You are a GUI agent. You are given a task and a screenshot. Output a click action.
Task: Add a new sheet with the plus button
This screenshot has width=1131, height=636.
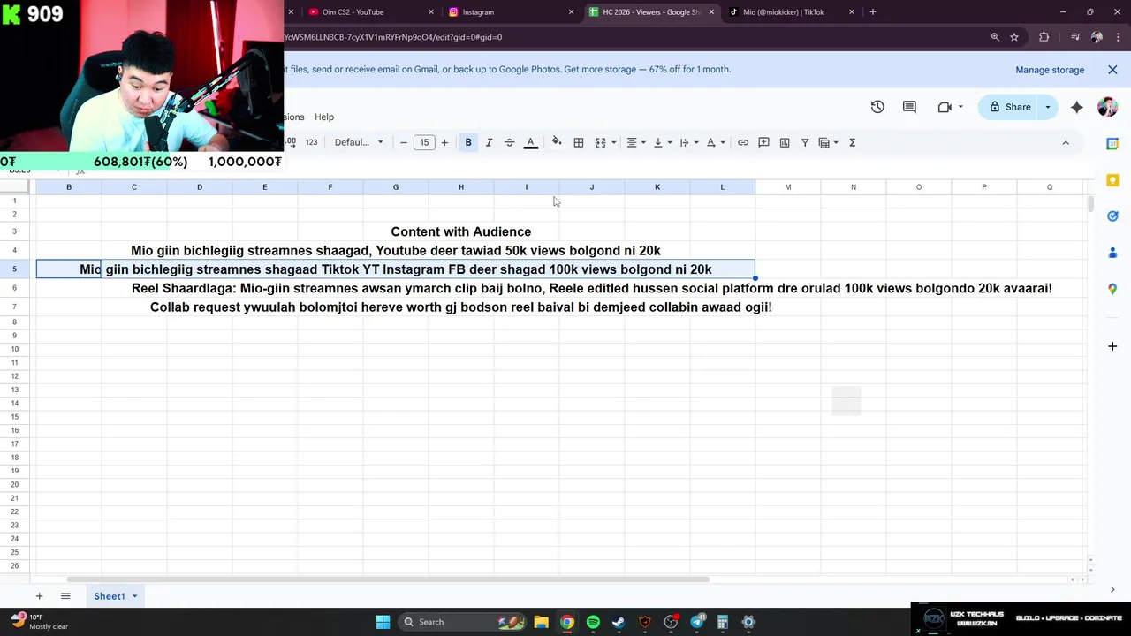[39, 596]
